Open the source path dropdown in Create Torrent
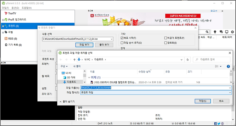 [x=111, y=39]
